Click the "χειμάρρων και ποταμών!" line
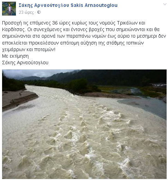 [29, 50]
